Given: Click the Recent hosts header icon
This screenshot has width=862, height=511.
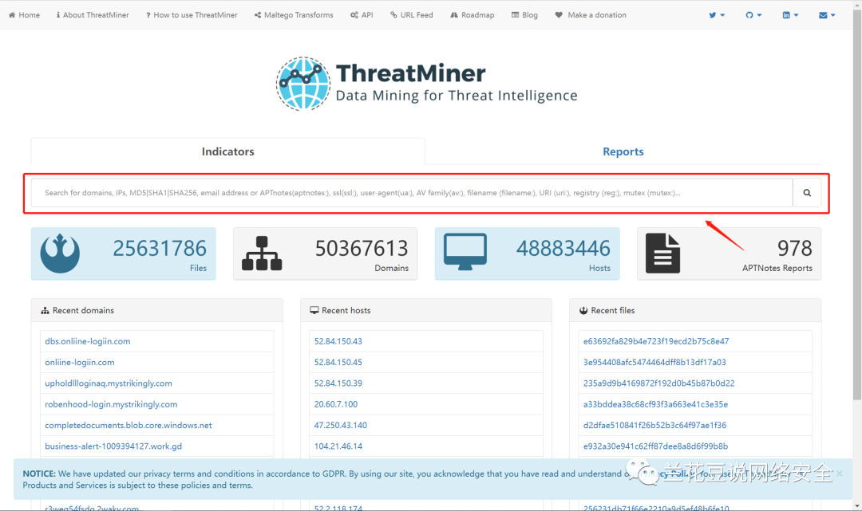Looking at the screenshot, I should tap(314, 311).
